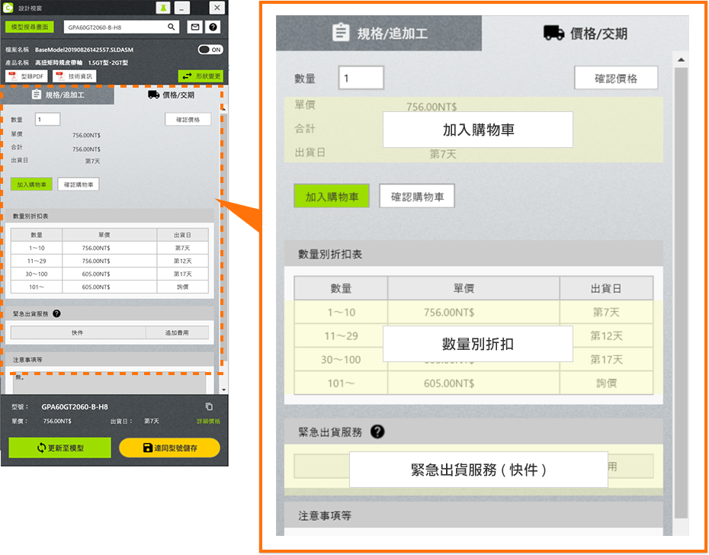Click the green 加入購物車 button

click(x=330, y=195)
